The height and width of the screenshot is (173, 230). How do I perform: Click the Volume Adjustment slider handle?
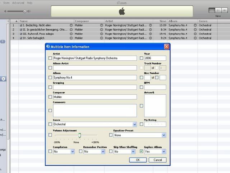coord(79,136)
